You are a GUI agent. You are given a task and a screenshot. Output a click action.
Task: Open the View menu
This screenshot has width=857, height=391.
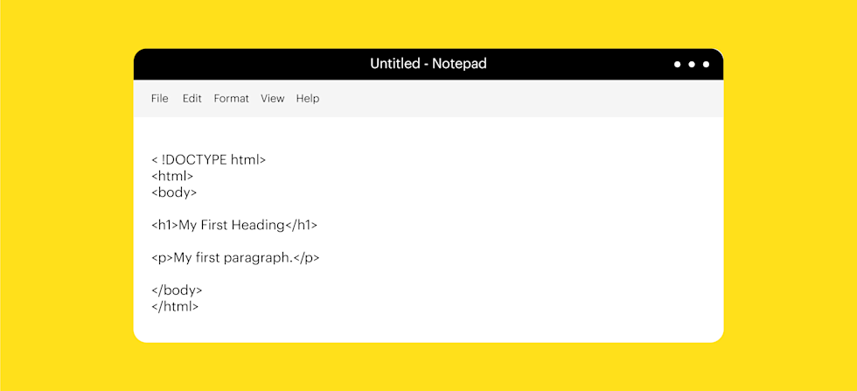(272, 99)
